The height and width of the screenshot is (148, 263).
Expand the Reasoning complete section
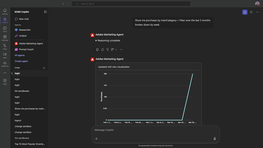[x=108, y=40]
